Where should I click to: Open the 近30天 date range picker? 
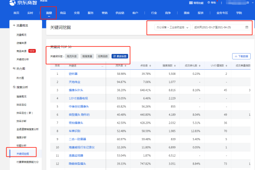point(221,27)
